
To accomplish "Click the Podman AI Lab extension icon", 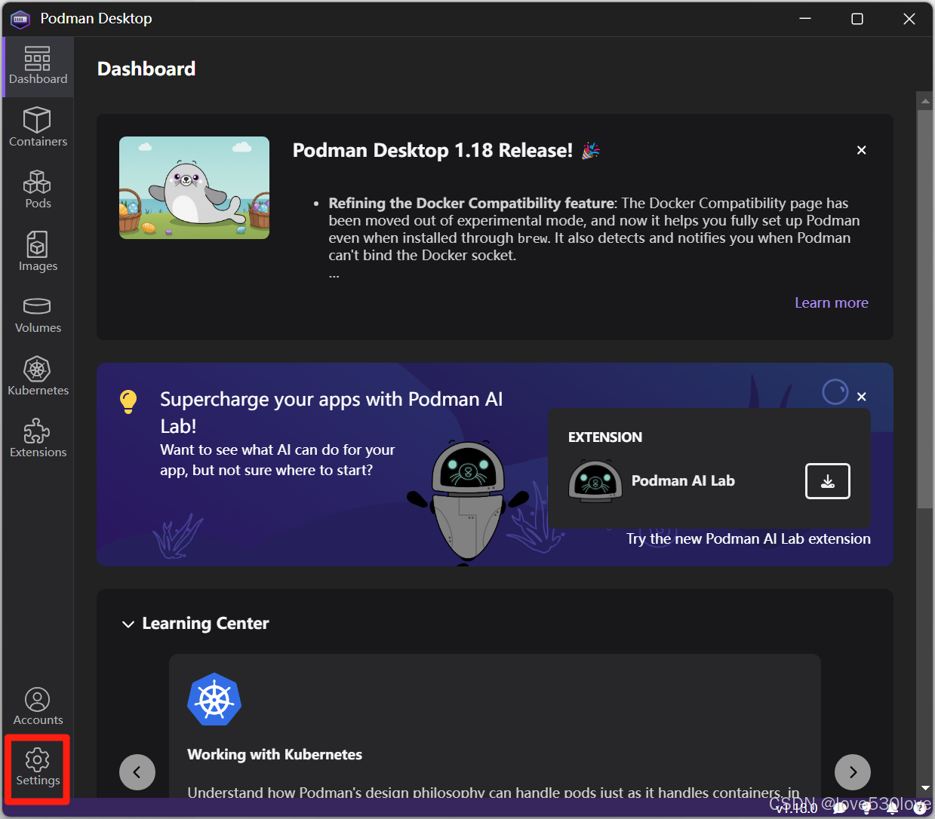I will coord(595,481).
